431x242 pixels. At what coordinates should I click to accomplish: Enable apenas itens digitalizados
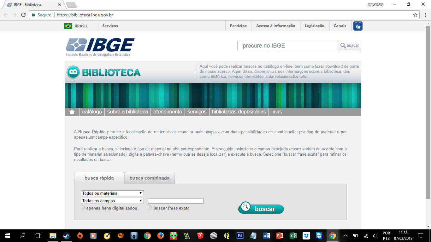(x=83, y=207)
